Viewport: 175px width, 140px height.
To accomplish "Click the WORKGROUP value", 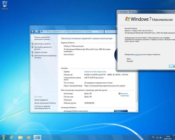I will 89,103.
